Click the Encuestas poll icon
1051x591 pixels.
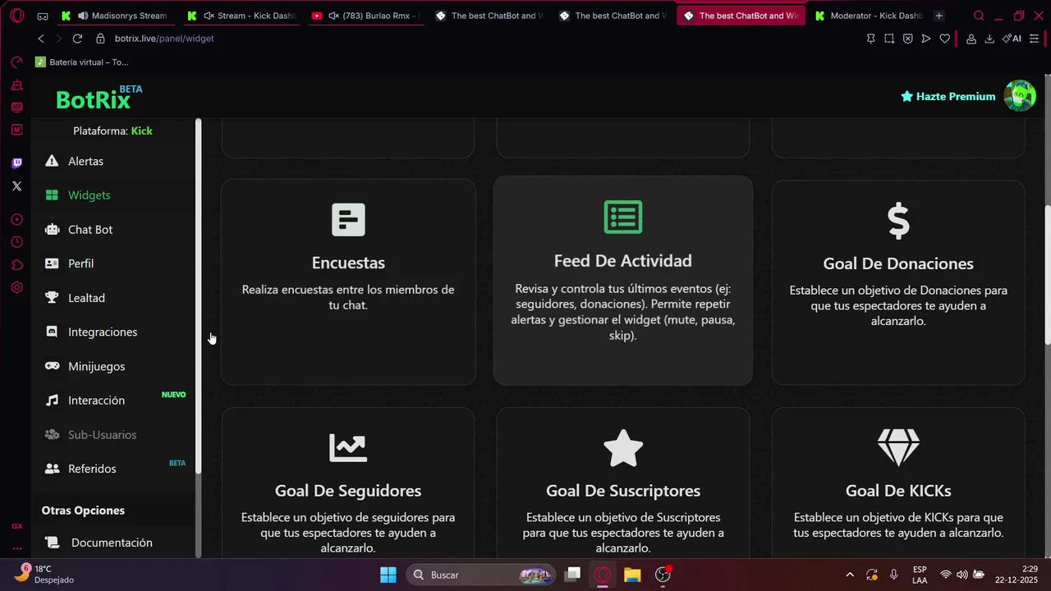[x=348, y=220]
